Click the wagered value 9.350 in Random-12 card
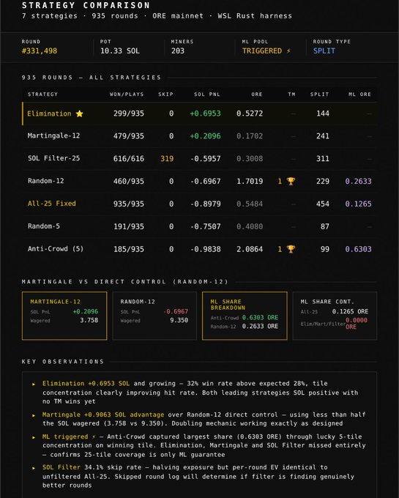This screenshot has height=498, width=399. pos(179,320)
